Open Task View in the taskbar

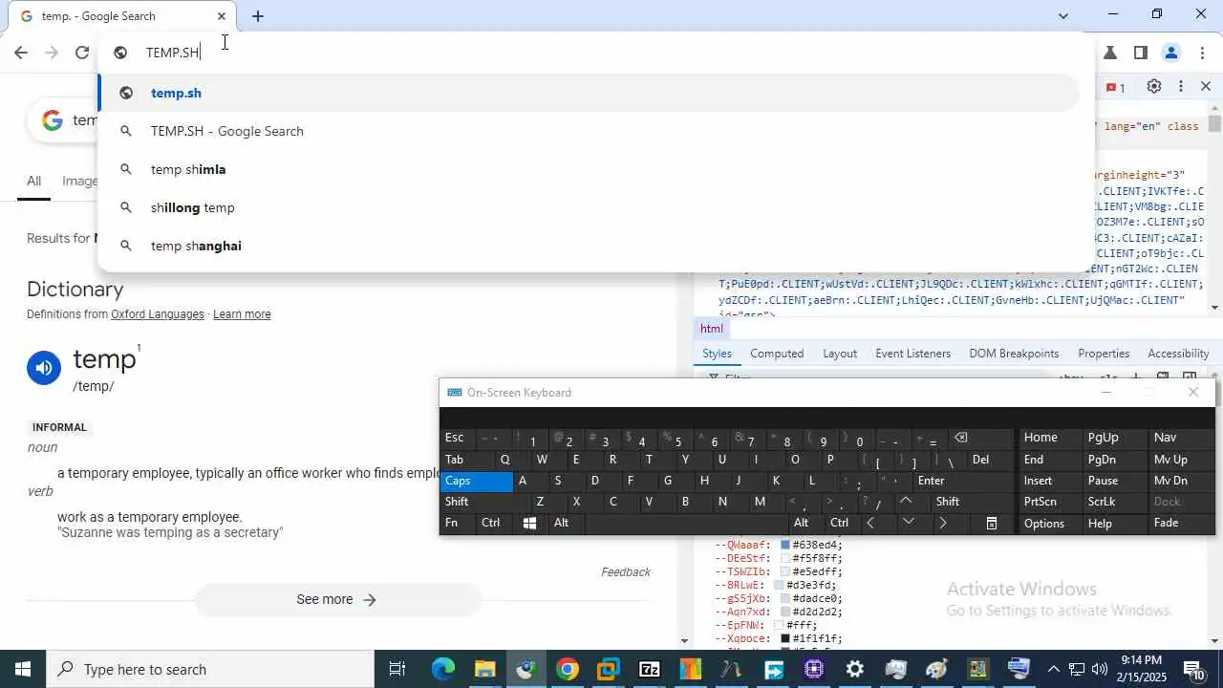coord(397,669)
